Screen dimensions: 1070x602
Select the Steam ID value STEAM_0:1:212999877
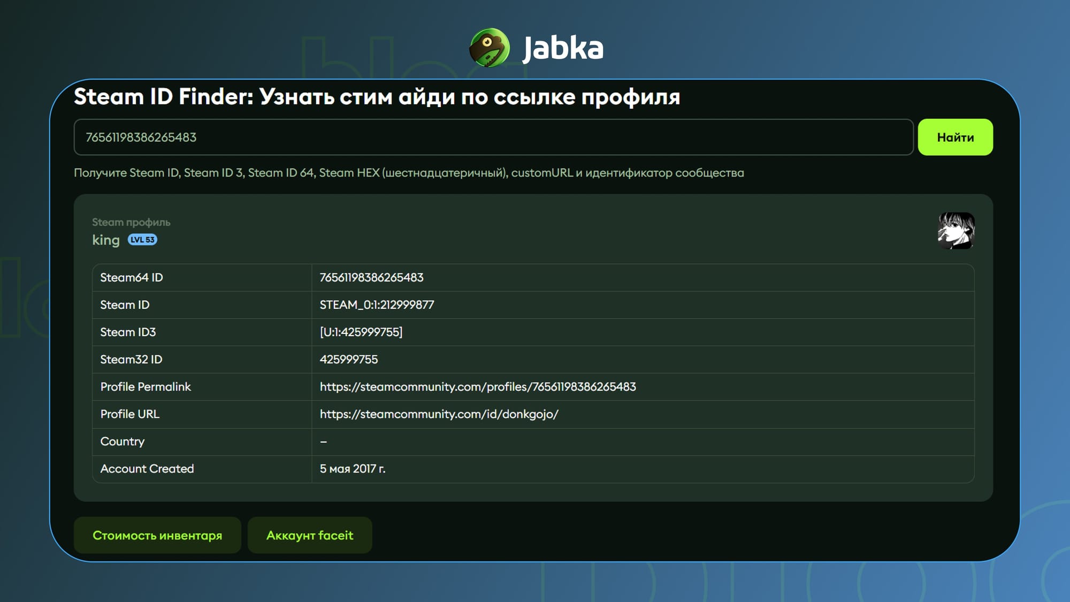(377, 305)
